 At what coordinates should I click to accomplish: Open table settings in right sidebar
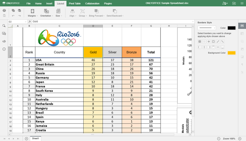click(242, 33)
